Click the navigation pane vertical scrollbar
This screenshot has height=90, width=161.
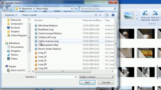29,37
